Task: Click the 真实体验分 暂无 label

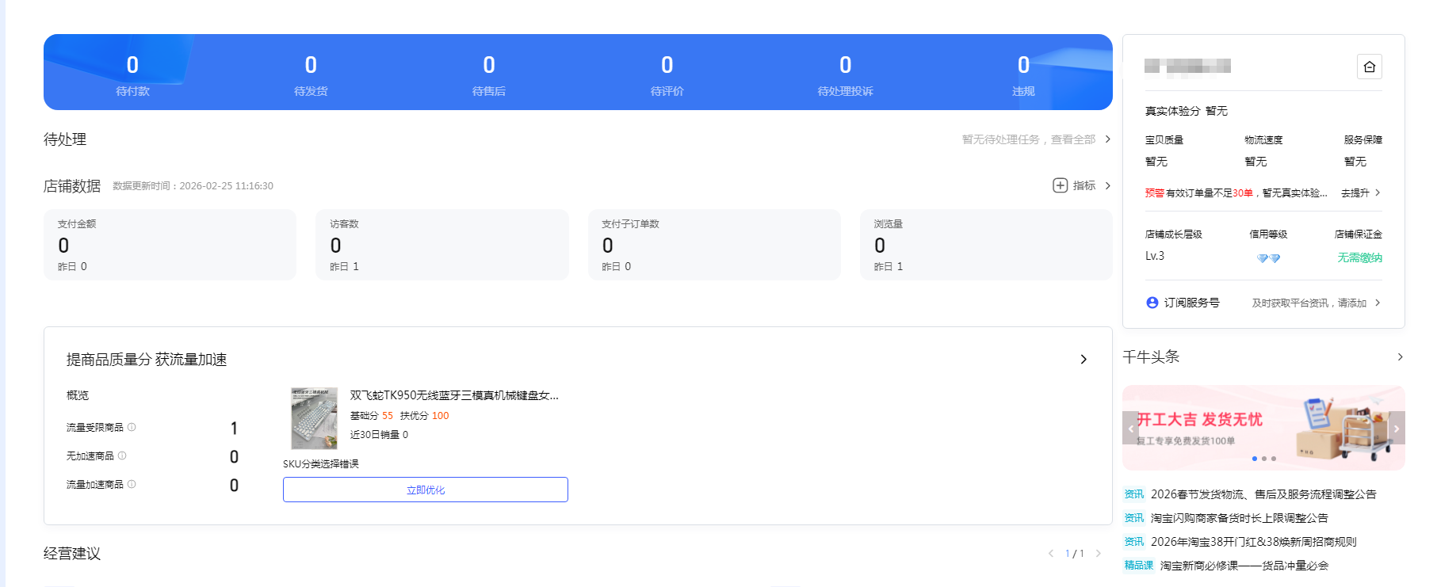Action: click(x=1186, y=111)
